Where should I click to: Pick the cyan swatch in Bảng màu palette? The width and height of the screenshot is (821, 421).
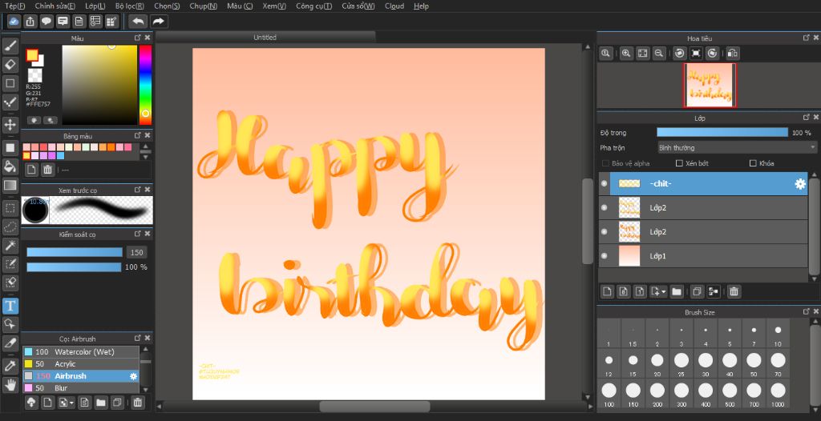pos(60,156)
